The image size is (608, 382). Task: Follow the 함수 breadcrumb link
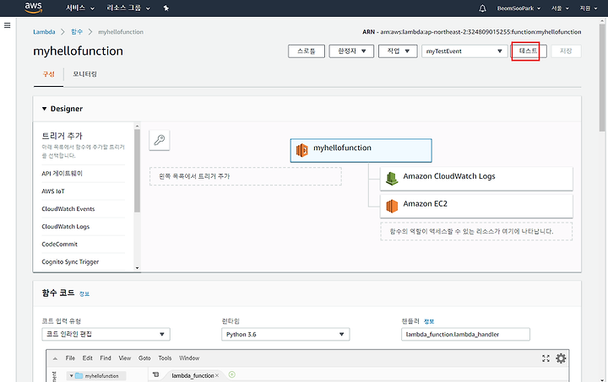77,32
